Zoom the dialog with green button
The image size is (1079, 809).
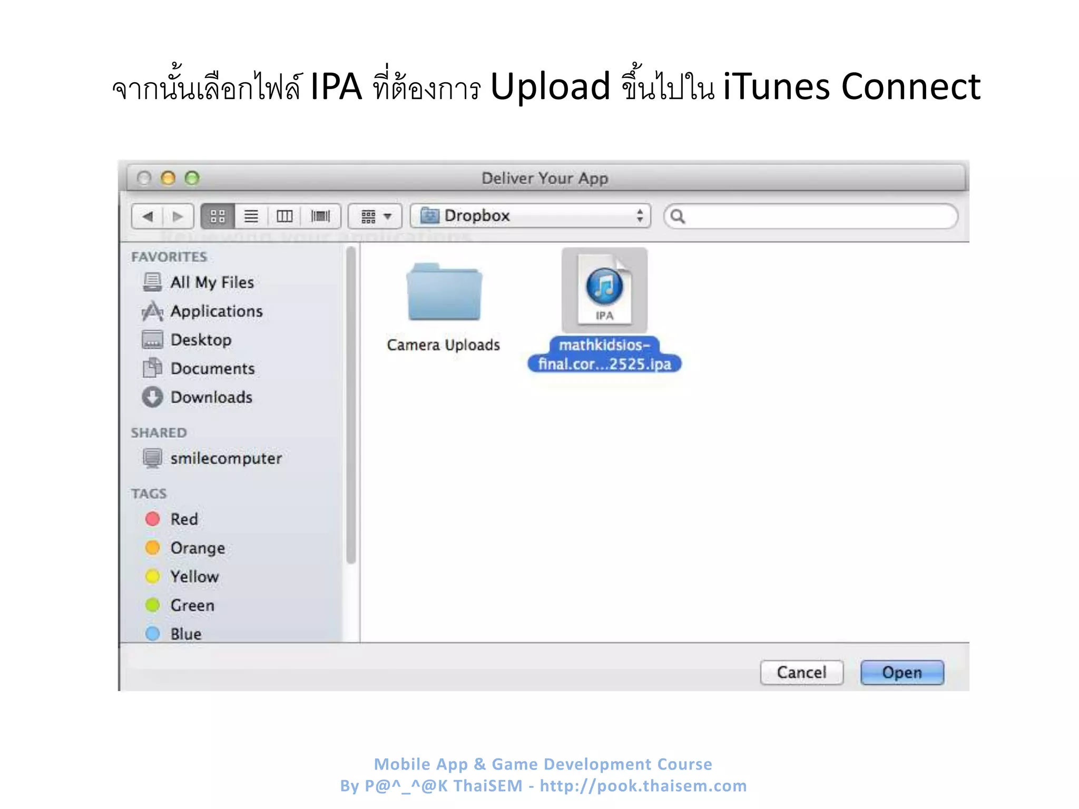(x=192, y=178)
